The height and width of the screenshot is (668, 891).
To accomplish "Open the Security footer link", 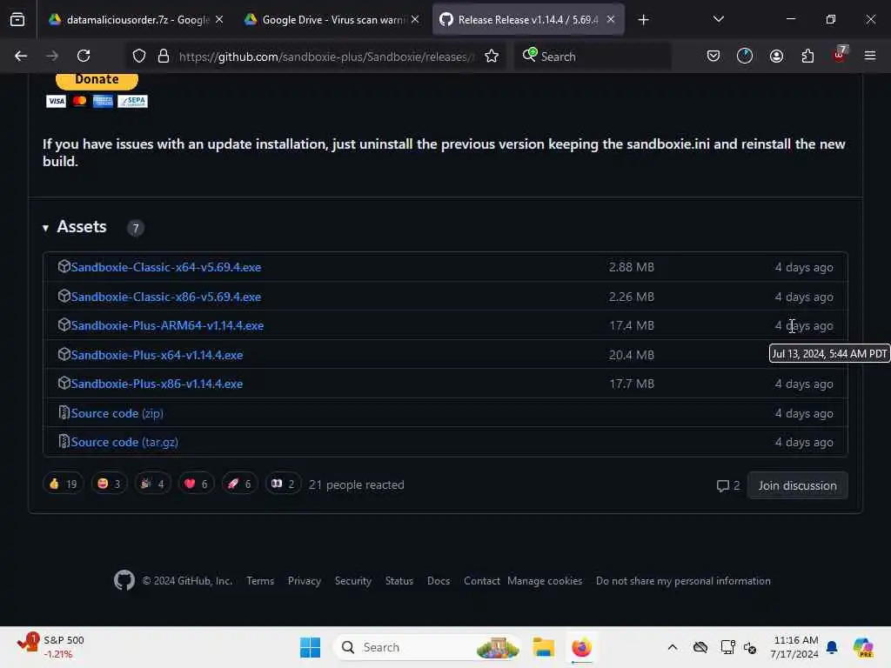I will coord(353,581).
